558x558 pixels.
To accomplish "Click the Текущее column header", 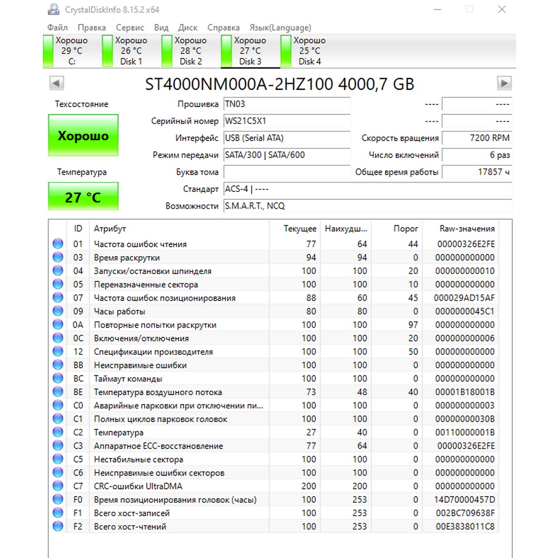I will 295,228.
